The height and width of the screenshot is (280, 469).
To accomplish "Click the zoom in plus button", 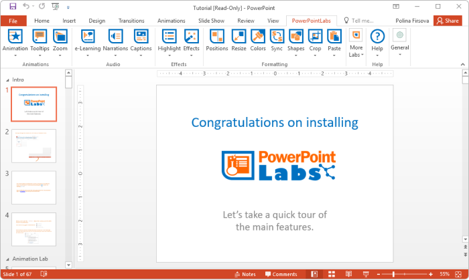I will click(x=430, y=274).
